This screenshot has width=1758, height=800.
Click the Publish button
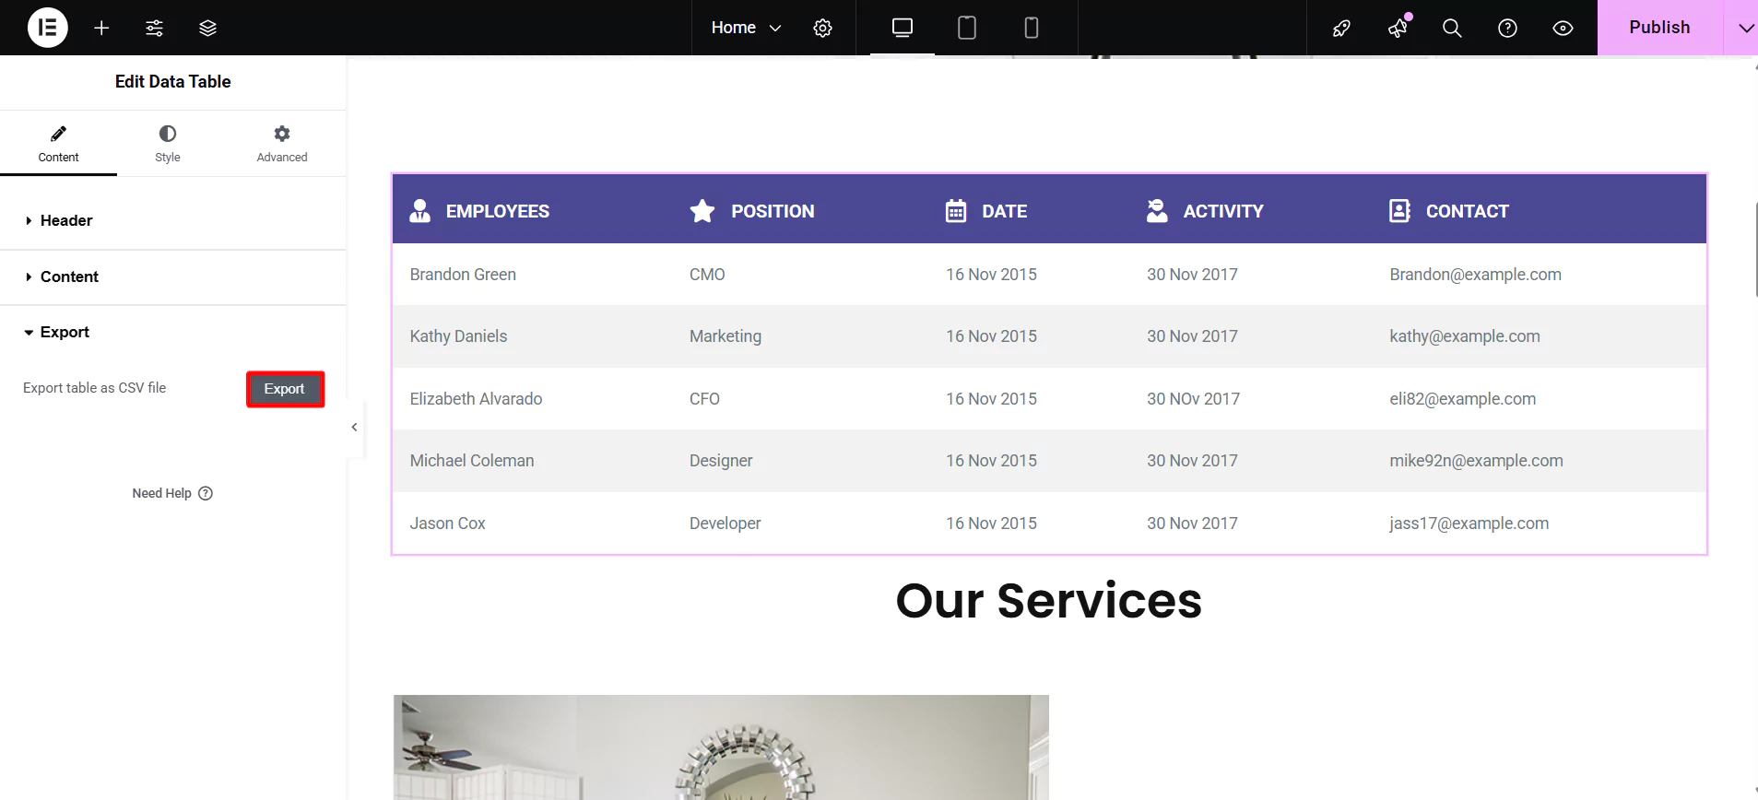1659,28
